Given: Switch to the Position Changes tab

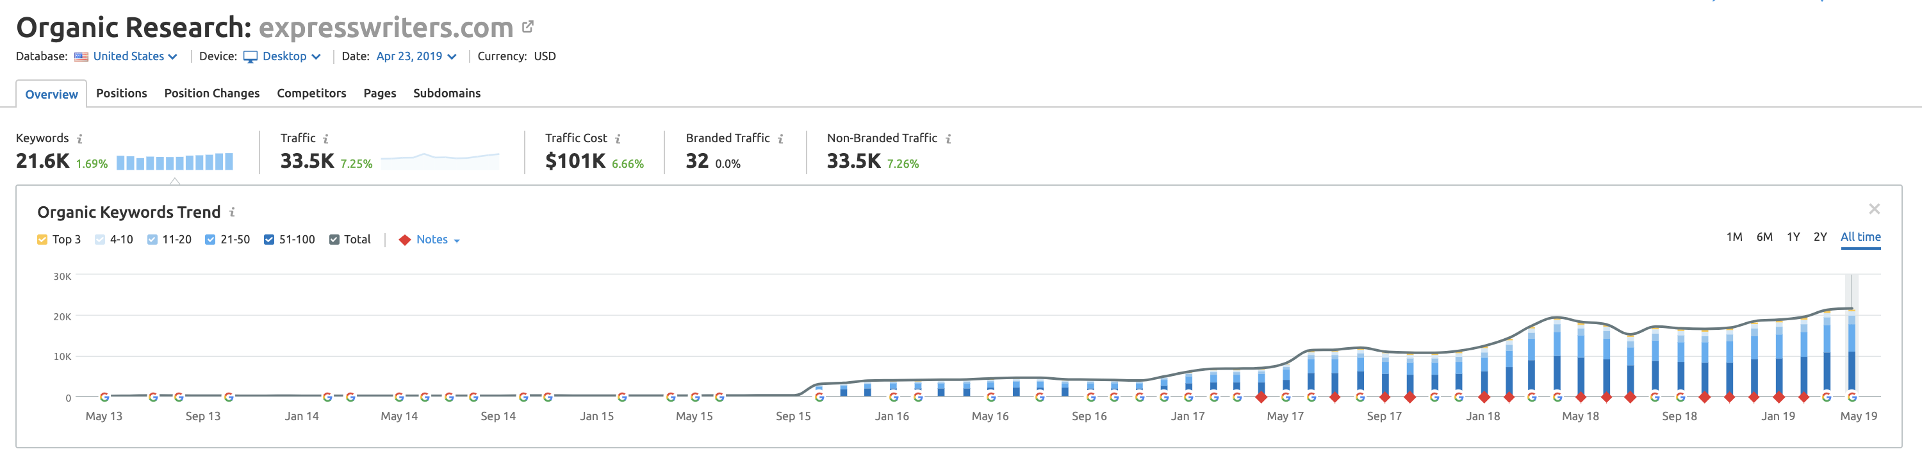Looking at the screenshot, I should click(212, 94).
